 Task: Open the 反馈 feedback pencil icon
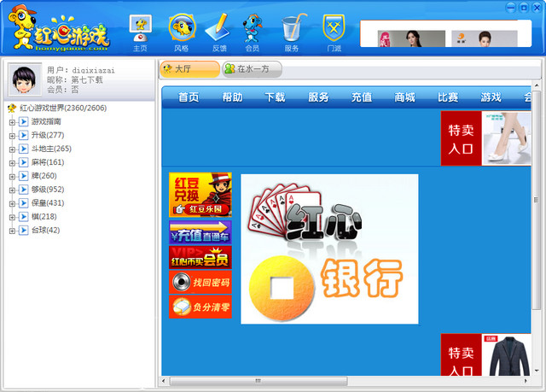pyautogui.click(x=218, y=32)
